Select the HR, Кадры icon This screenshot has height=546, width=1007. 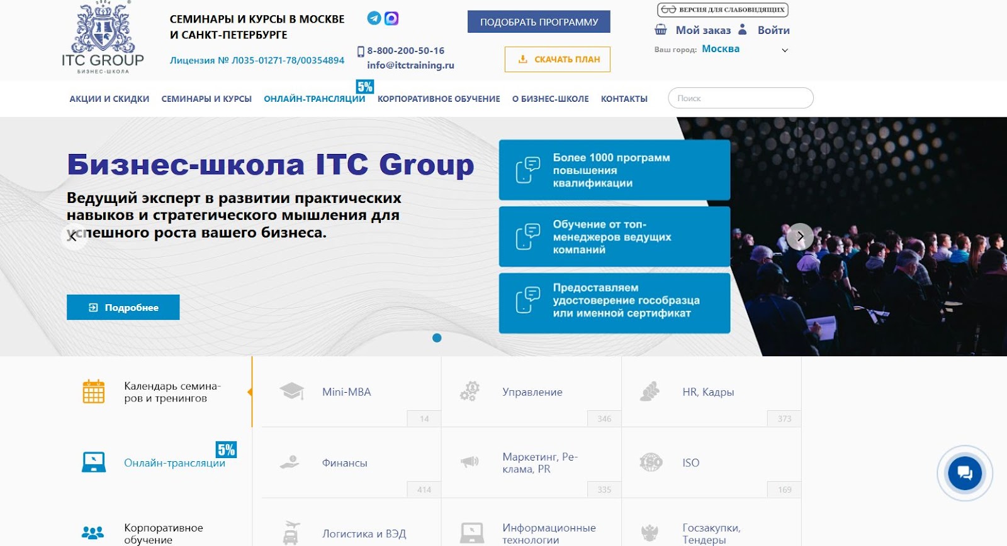[x=650, y=391]
